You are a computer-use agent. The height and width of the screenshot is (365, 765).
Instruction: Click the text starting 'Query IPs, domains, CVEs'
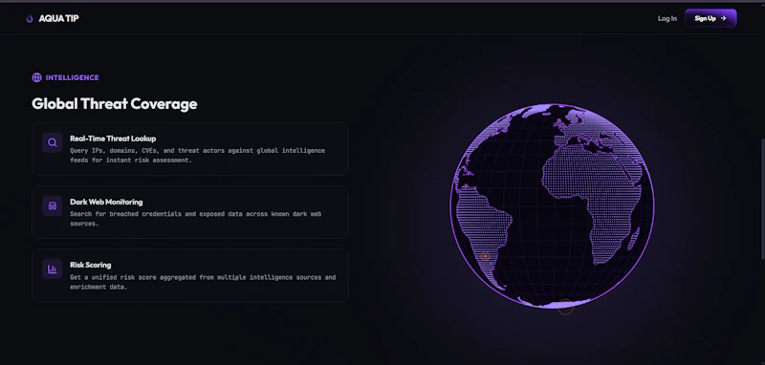click(197, 156)
